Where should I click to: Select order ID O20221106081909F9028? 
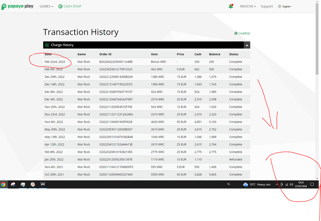click(116, 122)
